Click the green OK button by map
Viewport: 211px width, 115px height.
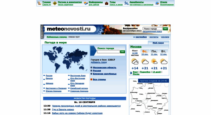[x=122, y=52]
